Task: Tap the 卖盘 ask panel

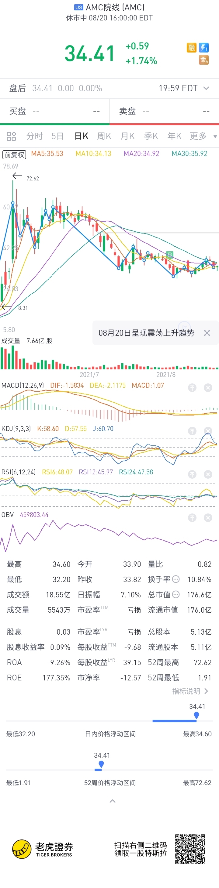Action: tap(165, 111)
